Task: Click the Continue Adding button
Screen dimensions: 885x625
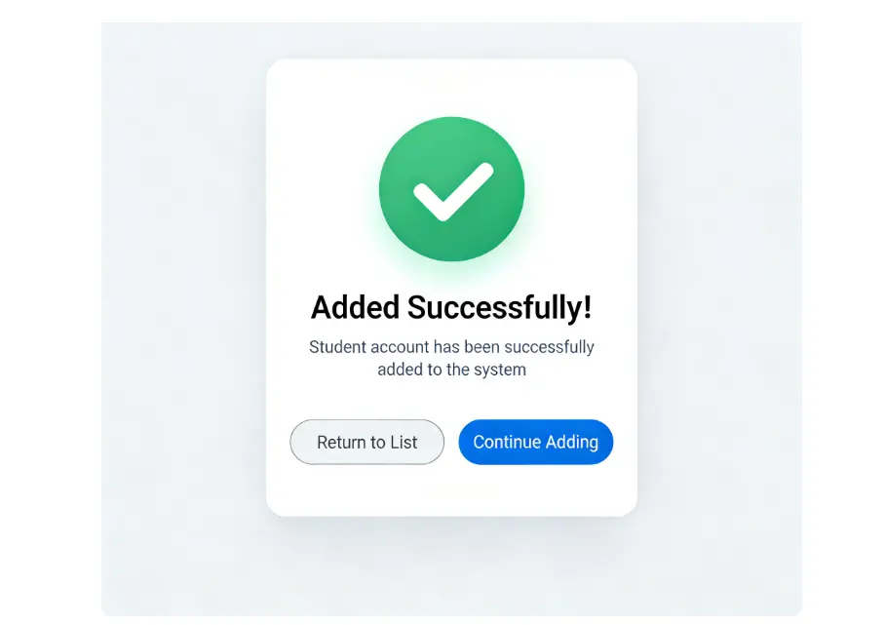Action: click(x=535, y=442)
